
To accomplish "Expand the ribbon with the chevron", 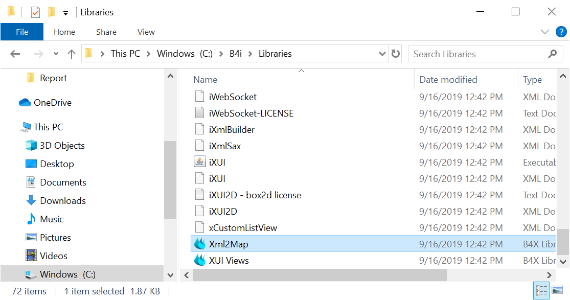I will (545, 32).
